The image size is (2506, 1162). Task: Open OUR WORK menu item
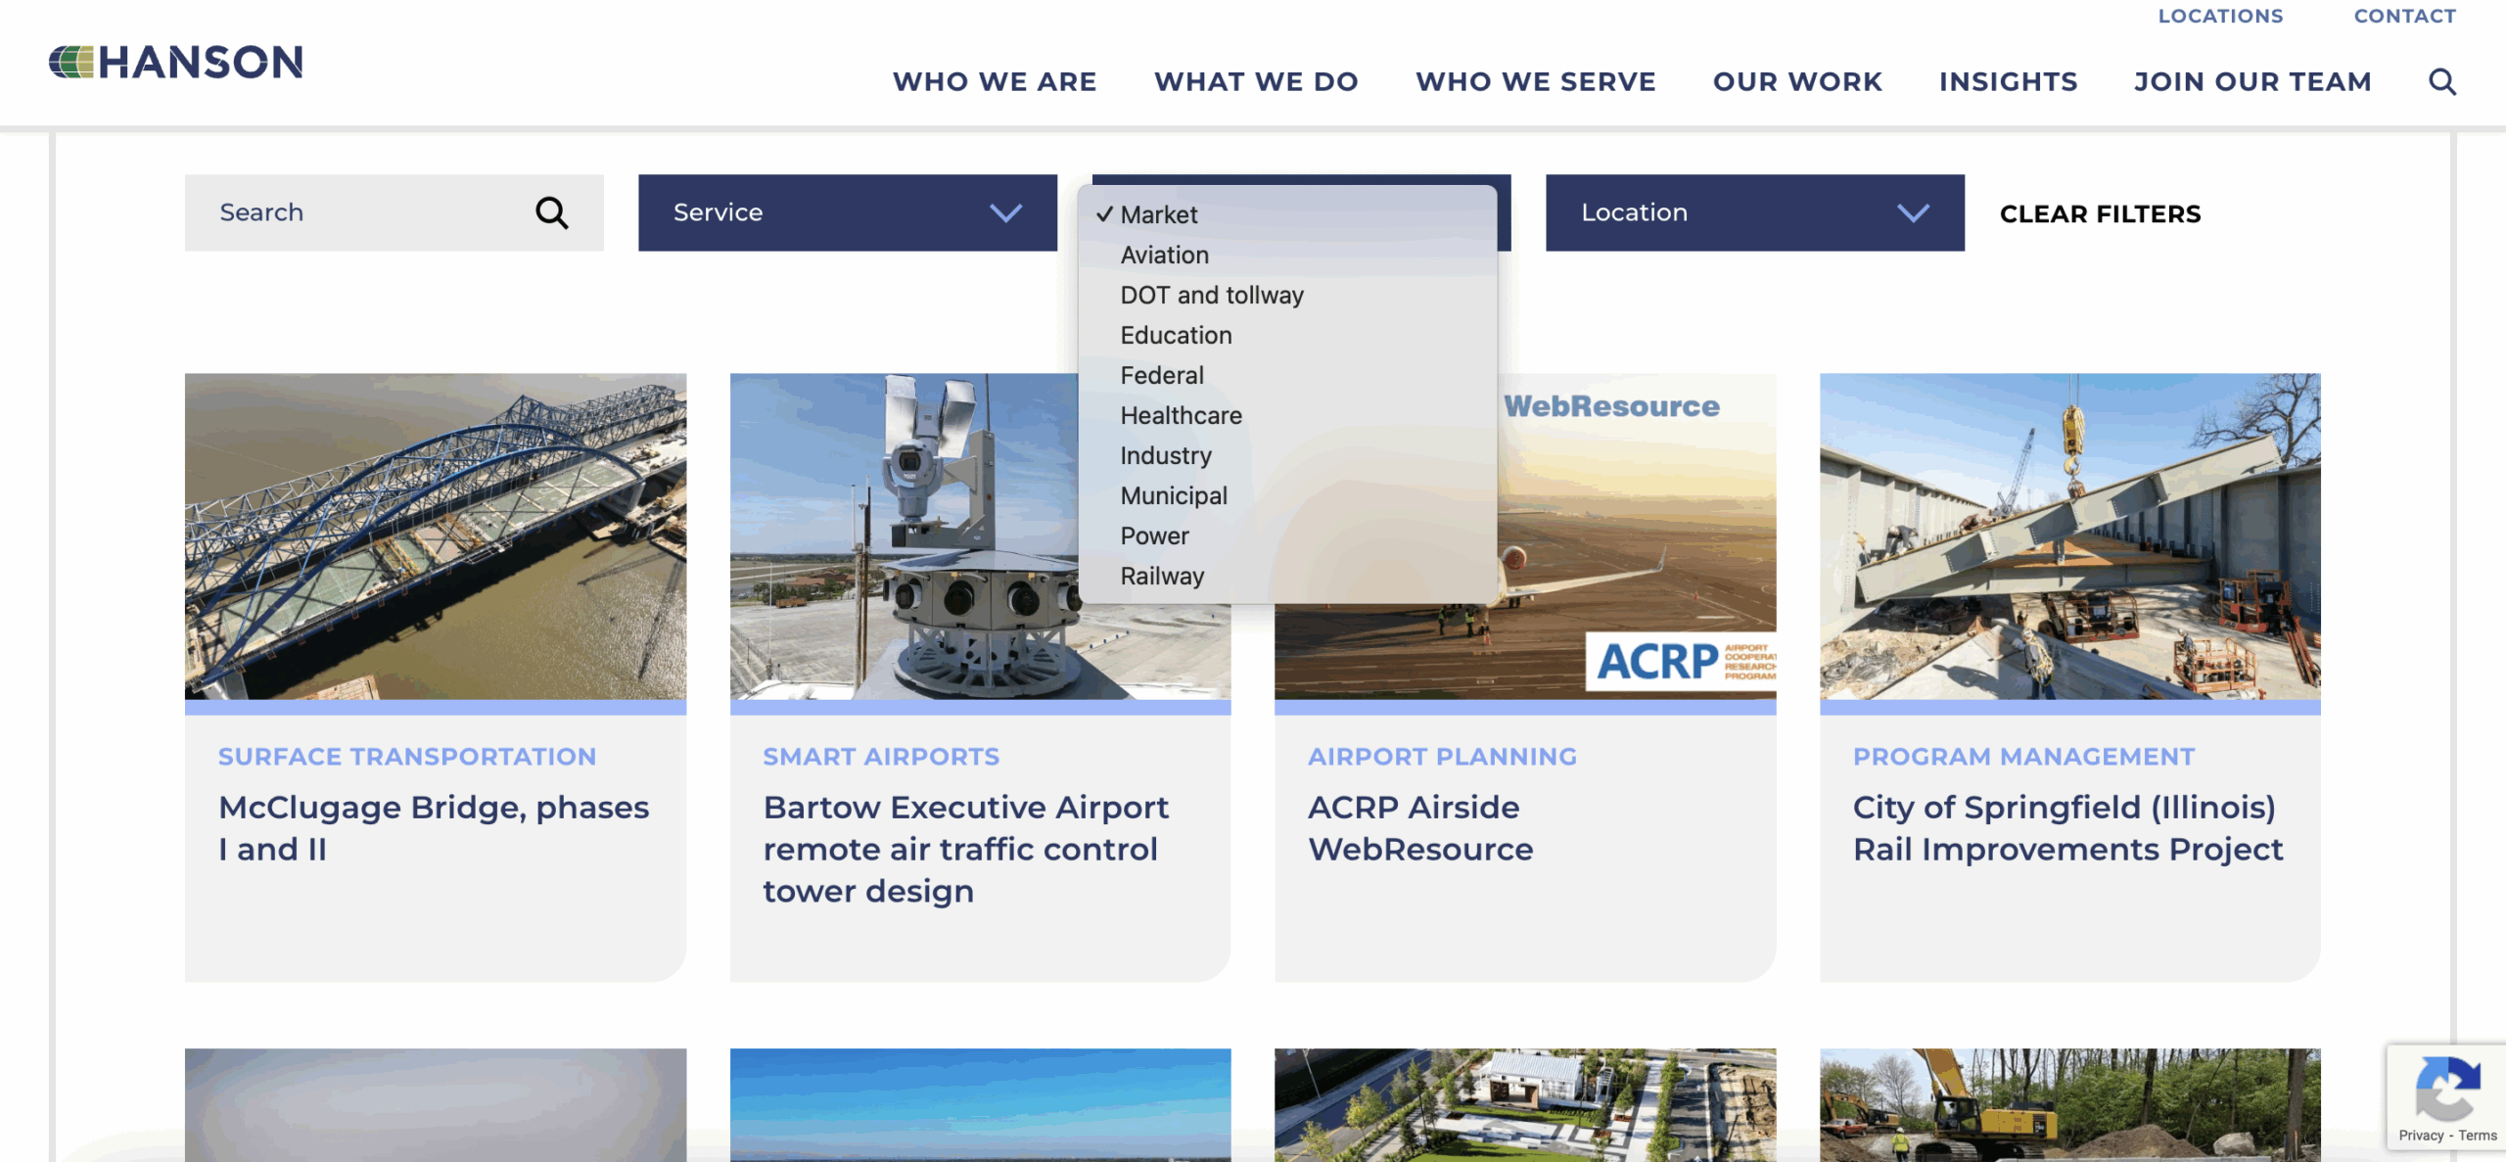pos(1797,81)
